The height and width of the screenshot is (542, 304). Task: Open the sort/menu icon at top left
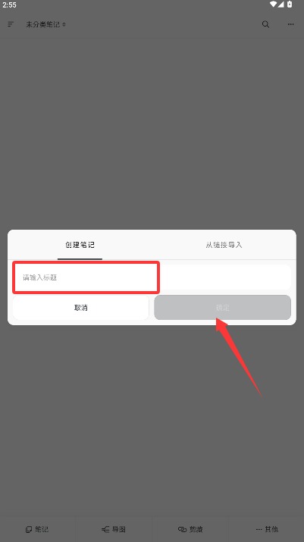pos(11,24)
